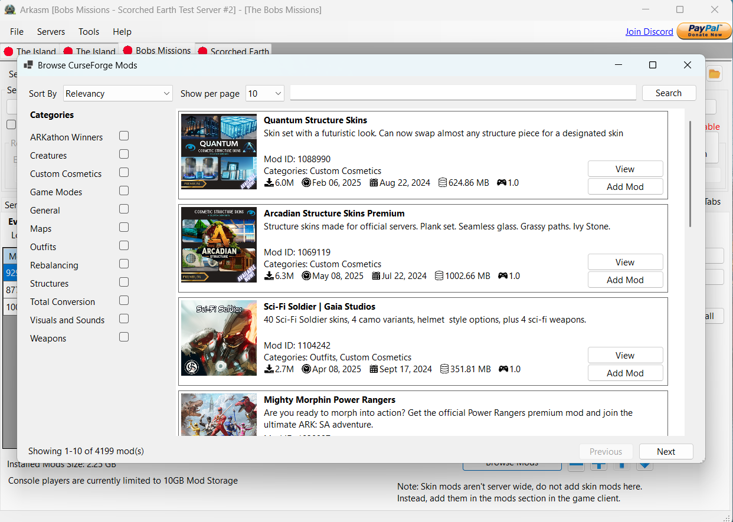Check the Custom Cosmetics category box
733x522 pixels.
[x=124, y=173]
